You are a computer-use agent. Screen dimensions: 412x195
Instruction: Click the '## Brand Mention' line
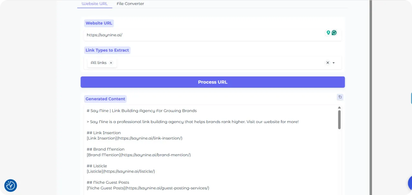pos(106,149)
